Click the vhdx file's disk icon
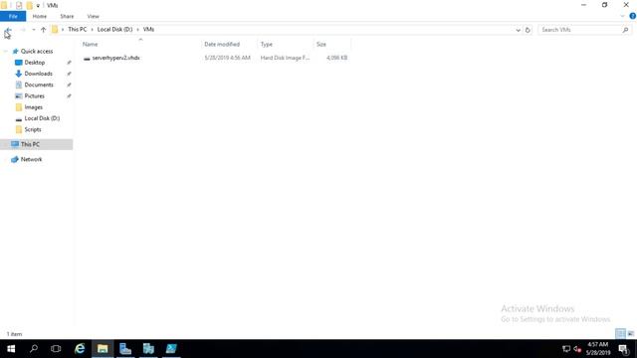Screen dimensions: 637x358 pyautogui.click(x=87, y=59)
